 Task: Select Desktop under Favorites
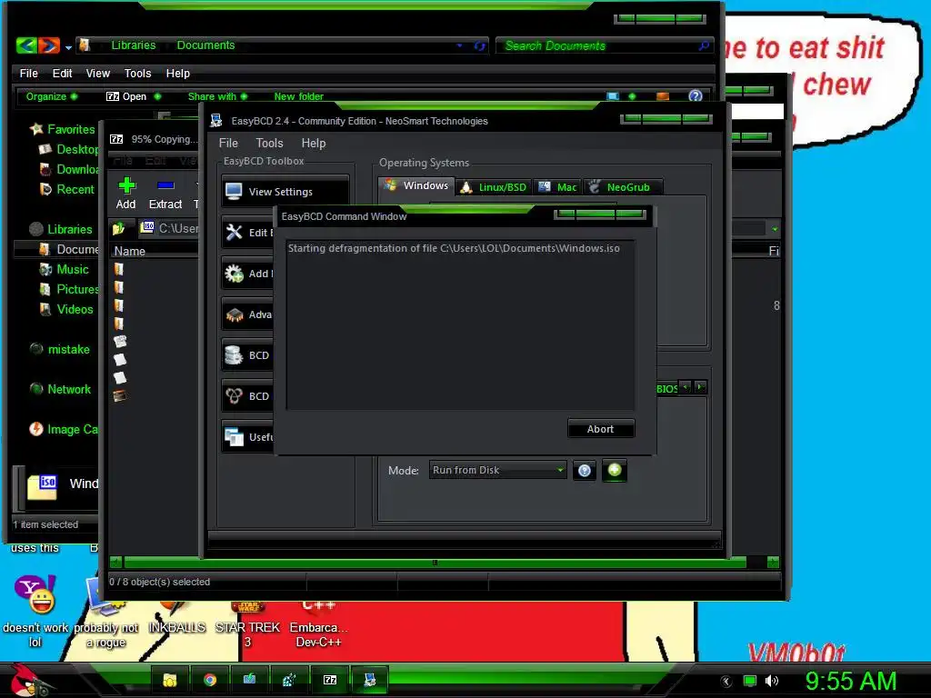click(70, 149)
